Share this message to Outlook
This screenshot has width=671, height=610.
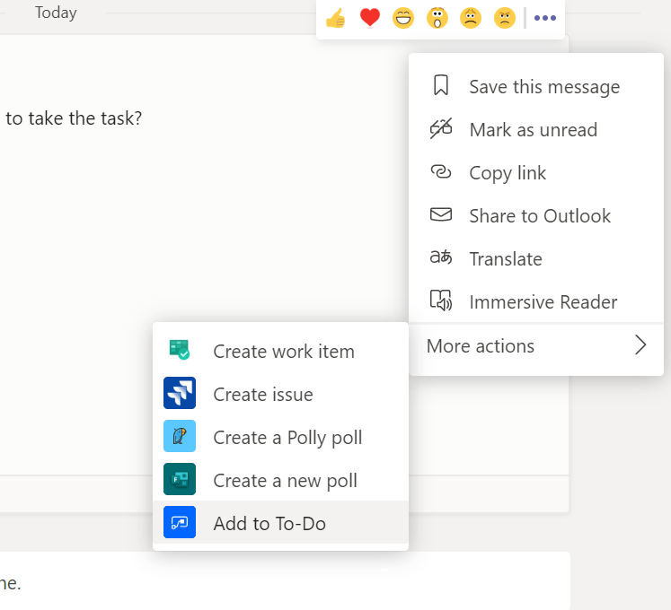[539, 216]
